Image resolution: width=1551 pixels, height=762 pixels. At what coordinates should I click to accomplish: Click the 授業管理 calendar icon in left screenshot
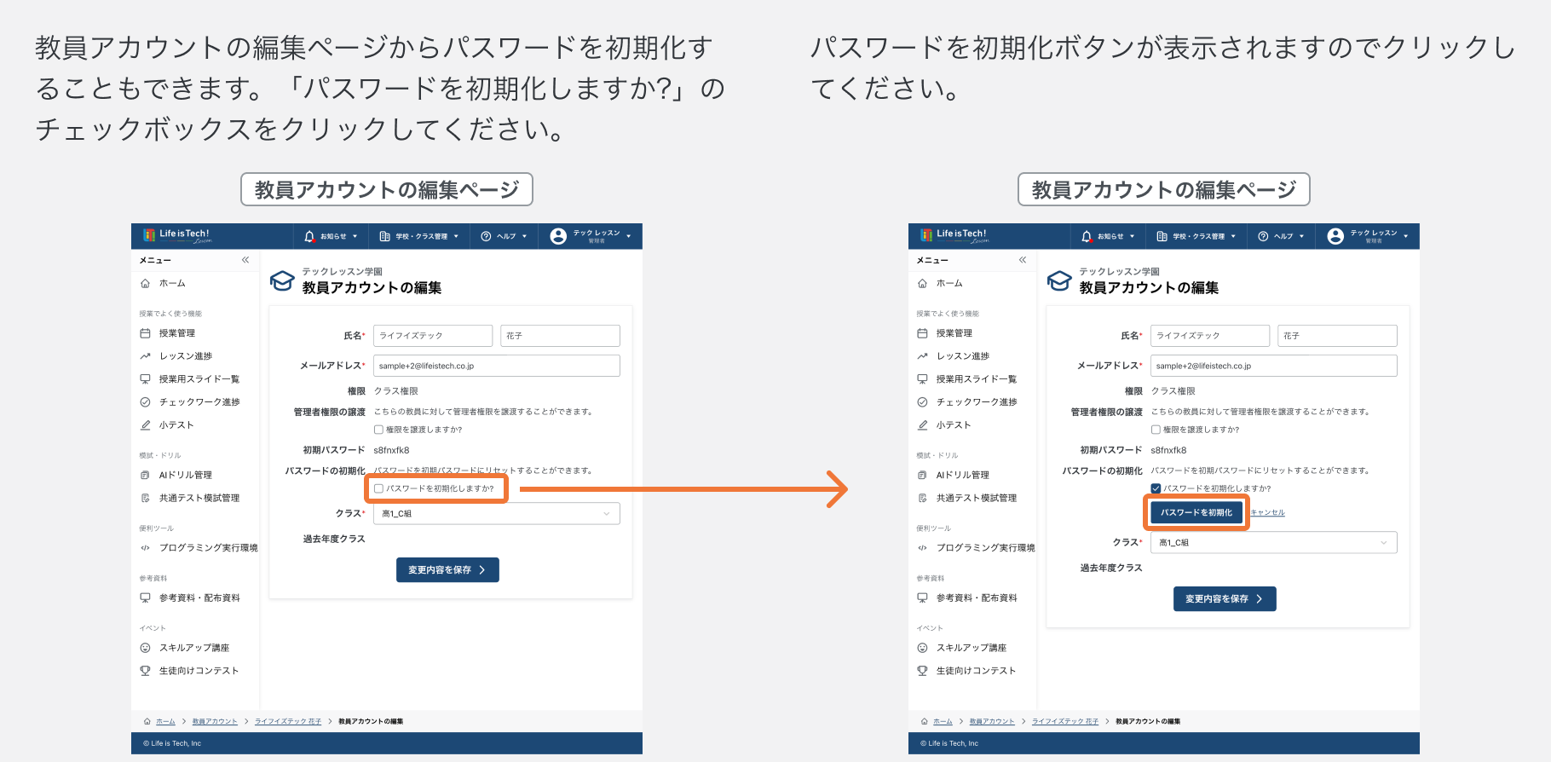click(145, 333)
